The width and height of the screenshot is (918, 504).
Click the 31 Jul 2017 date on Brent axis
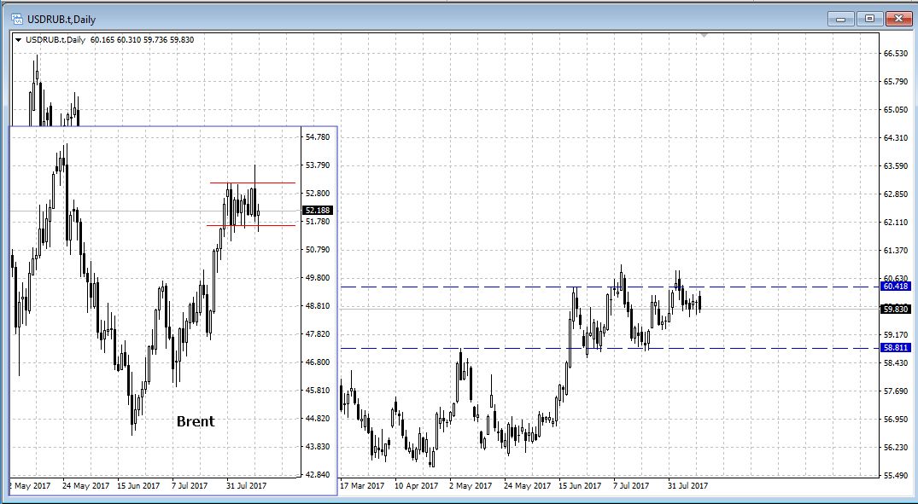[x=247, y=486]
